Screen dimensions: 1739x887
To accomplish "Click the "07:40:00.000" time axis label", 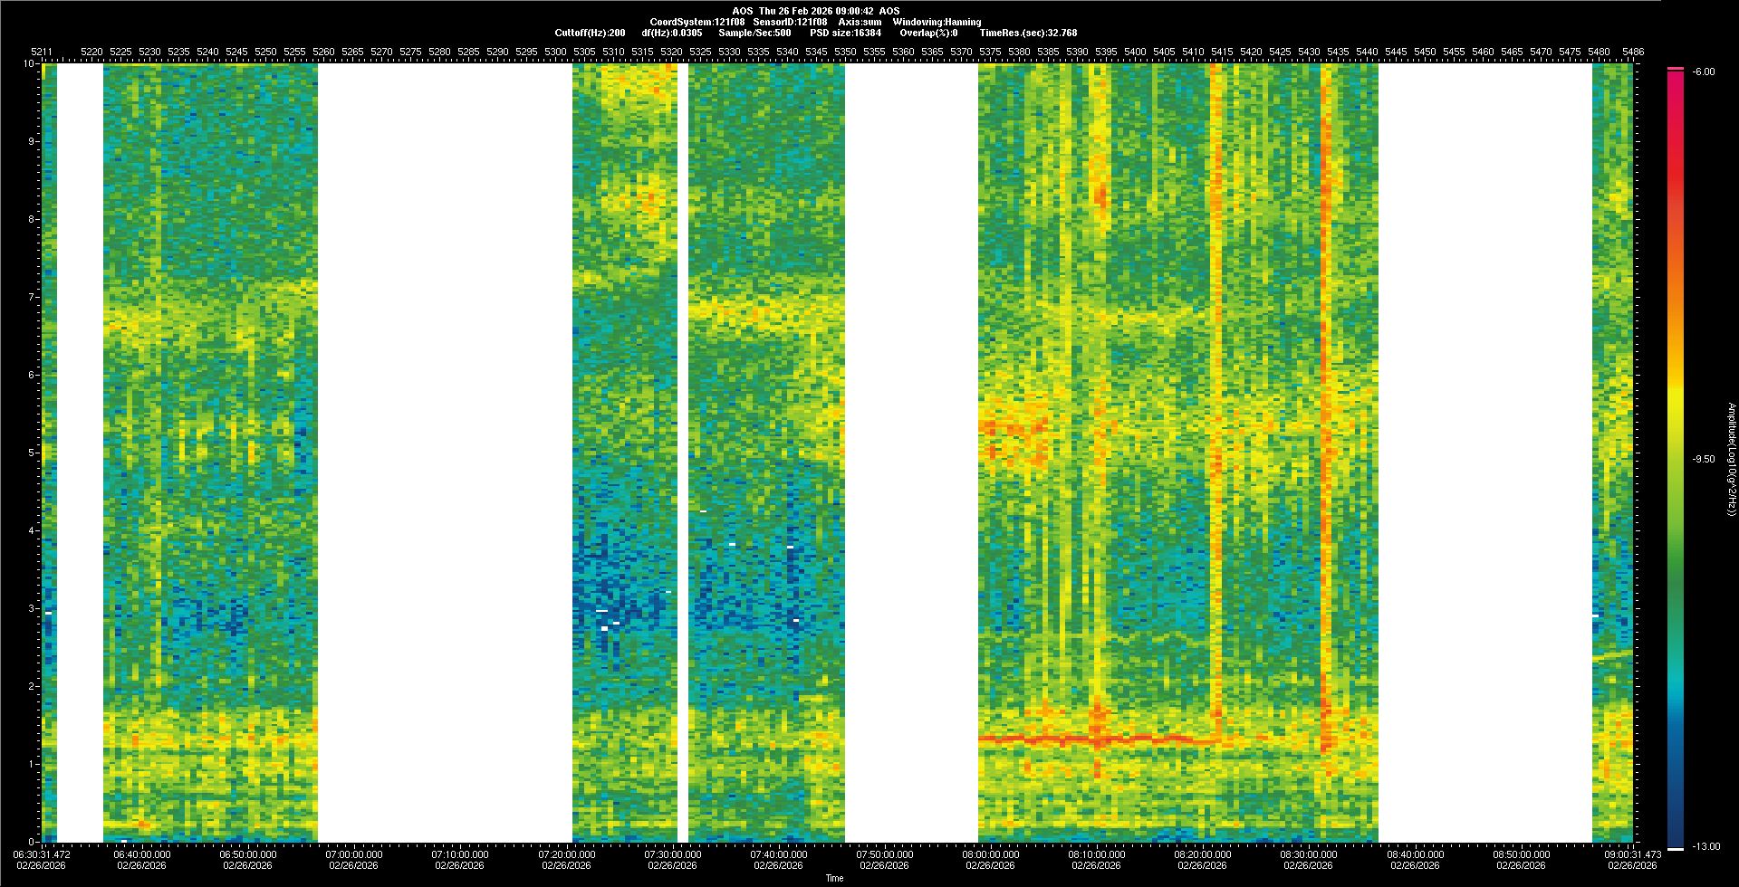I will pyautogui.click(x=778, y=854).
